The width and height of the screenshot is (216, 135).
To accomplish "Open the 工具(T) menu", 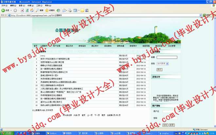I will pyautogui.click(x=39, y=6).
